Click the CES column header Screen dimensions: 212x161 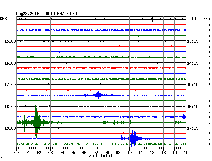tap(3, 19)
